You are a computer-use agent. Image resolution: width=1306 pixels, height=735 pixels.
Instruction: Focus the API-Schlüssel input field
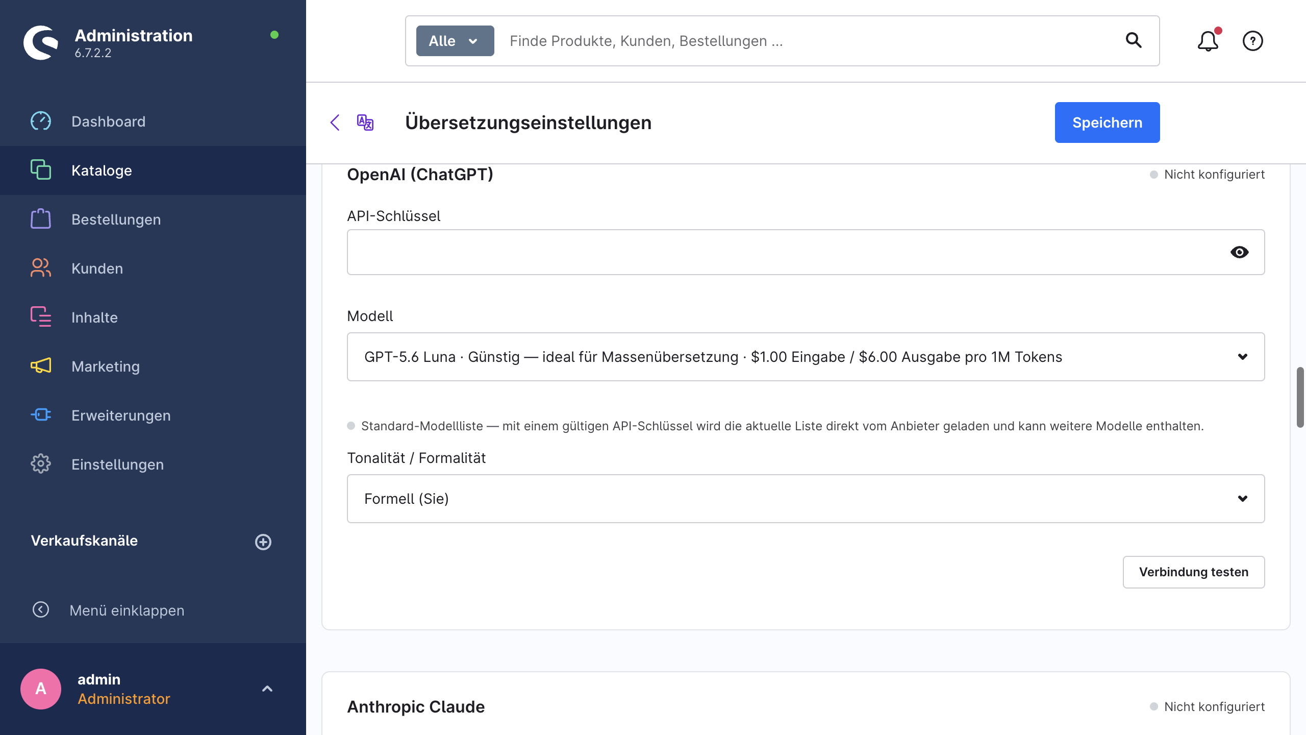pos(806,252)
